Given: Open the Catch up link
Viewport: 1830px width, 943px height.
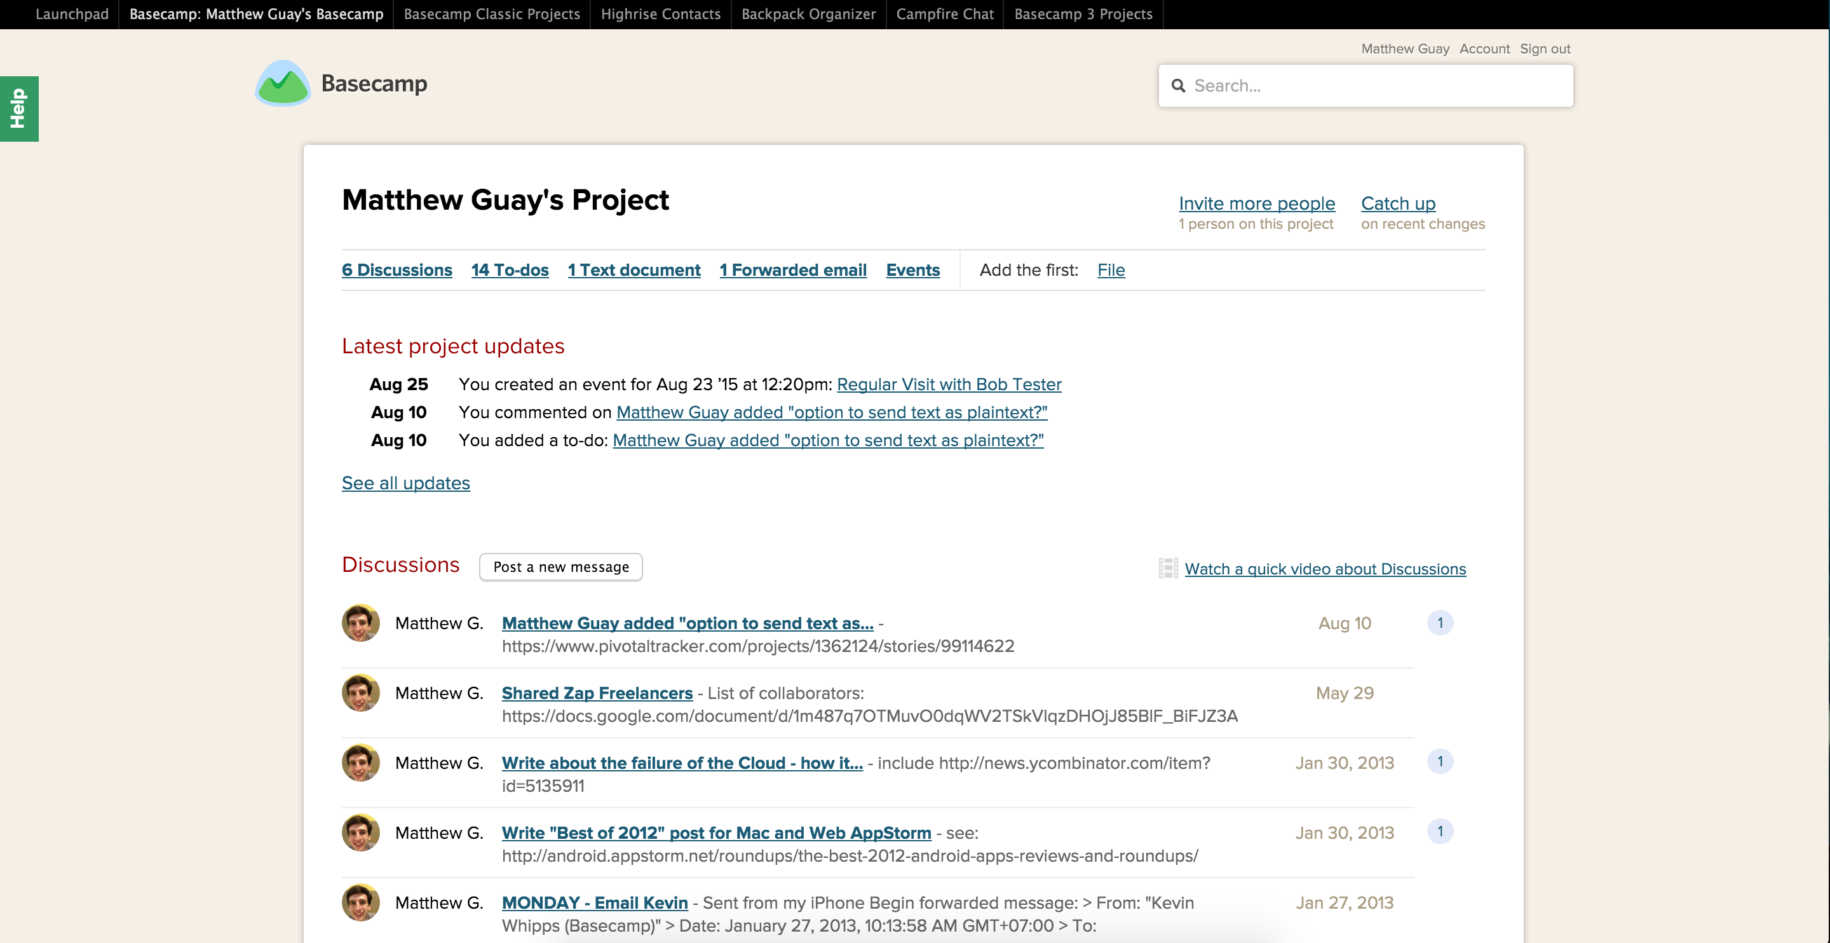Looking at the screenshot, I should coord(1398,203).
